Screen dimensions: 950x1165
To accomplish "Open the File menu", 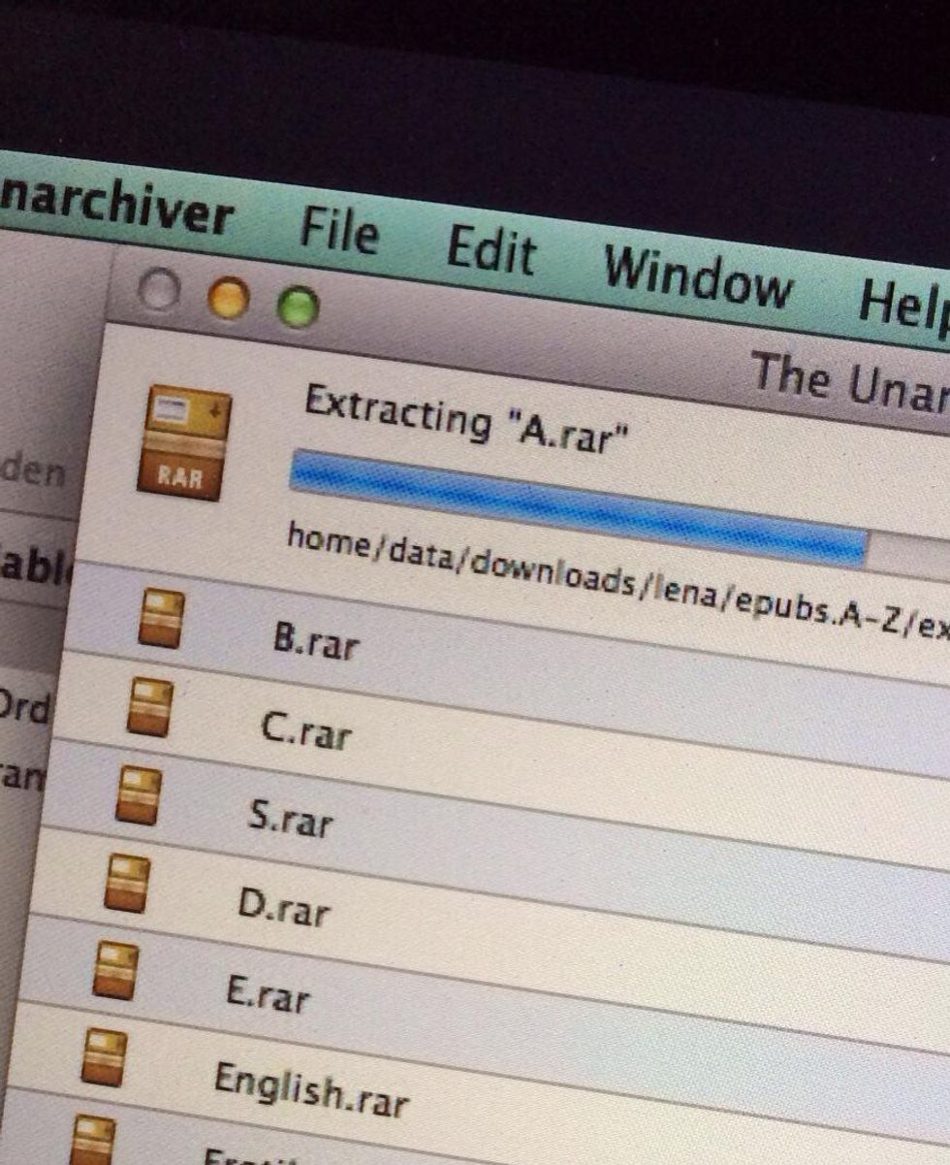I will (x=341, y=233).
